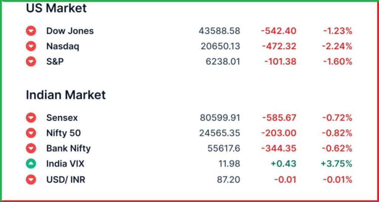
Task: Open the Dow Jones index row
Action: tap(189, 31)
